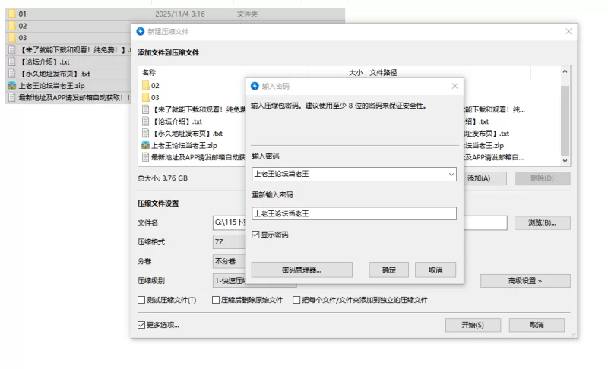The height and width of the screenshot is (369, 608).
Task: Expand the 输入密码 combo box dropdown arrow
Action: 451,174
